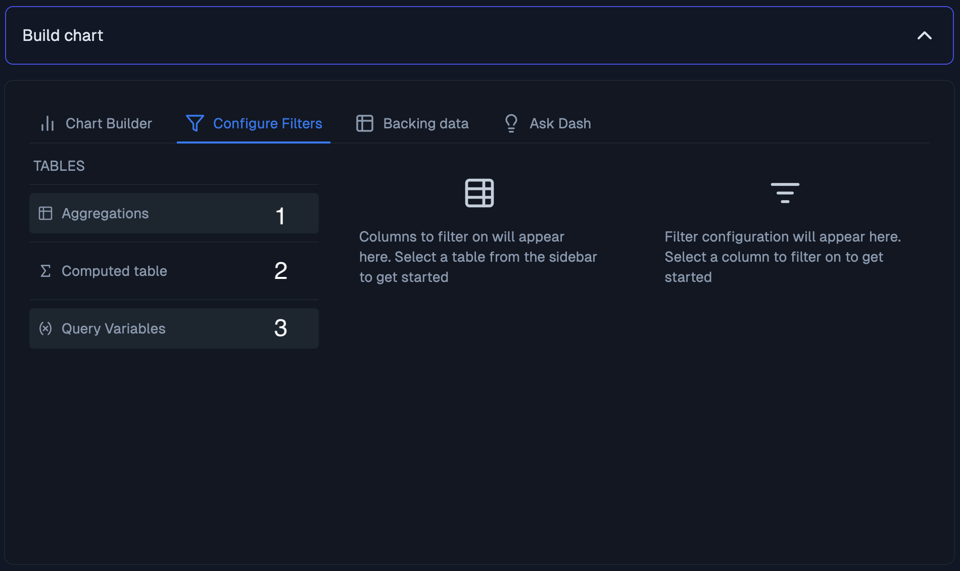
Task: Click the Backing data table icon
Action: tap(364, 123)
